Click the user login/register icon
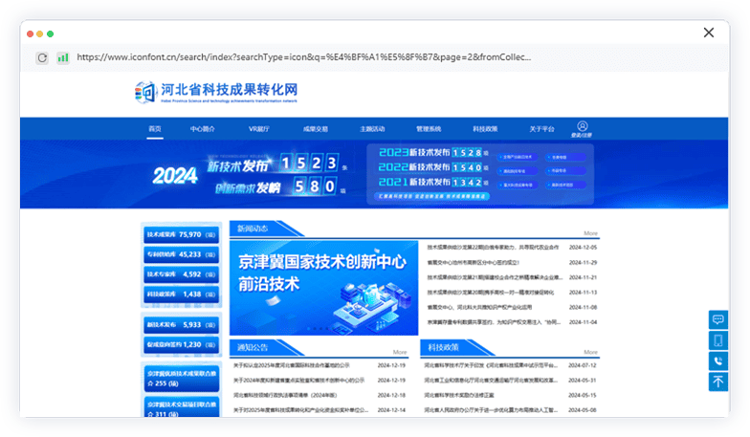Image resolution: width=750 pixels, height=437 pixels. point(582,127)
